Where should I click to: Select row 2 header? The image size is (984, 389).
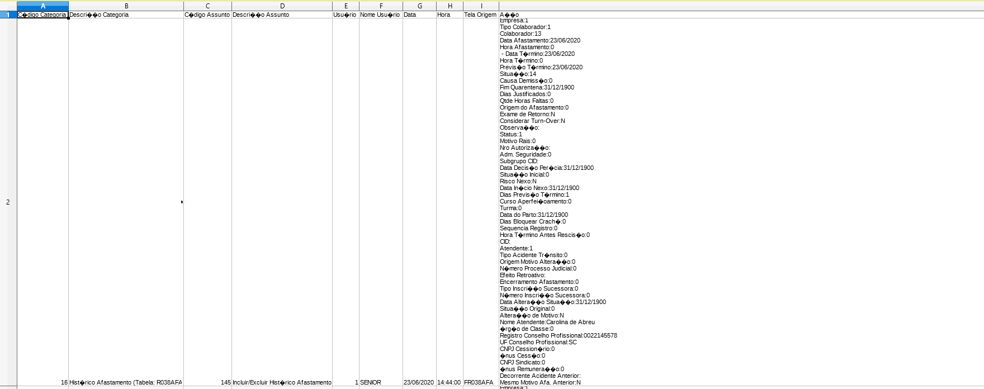click(x=8, y=202)
